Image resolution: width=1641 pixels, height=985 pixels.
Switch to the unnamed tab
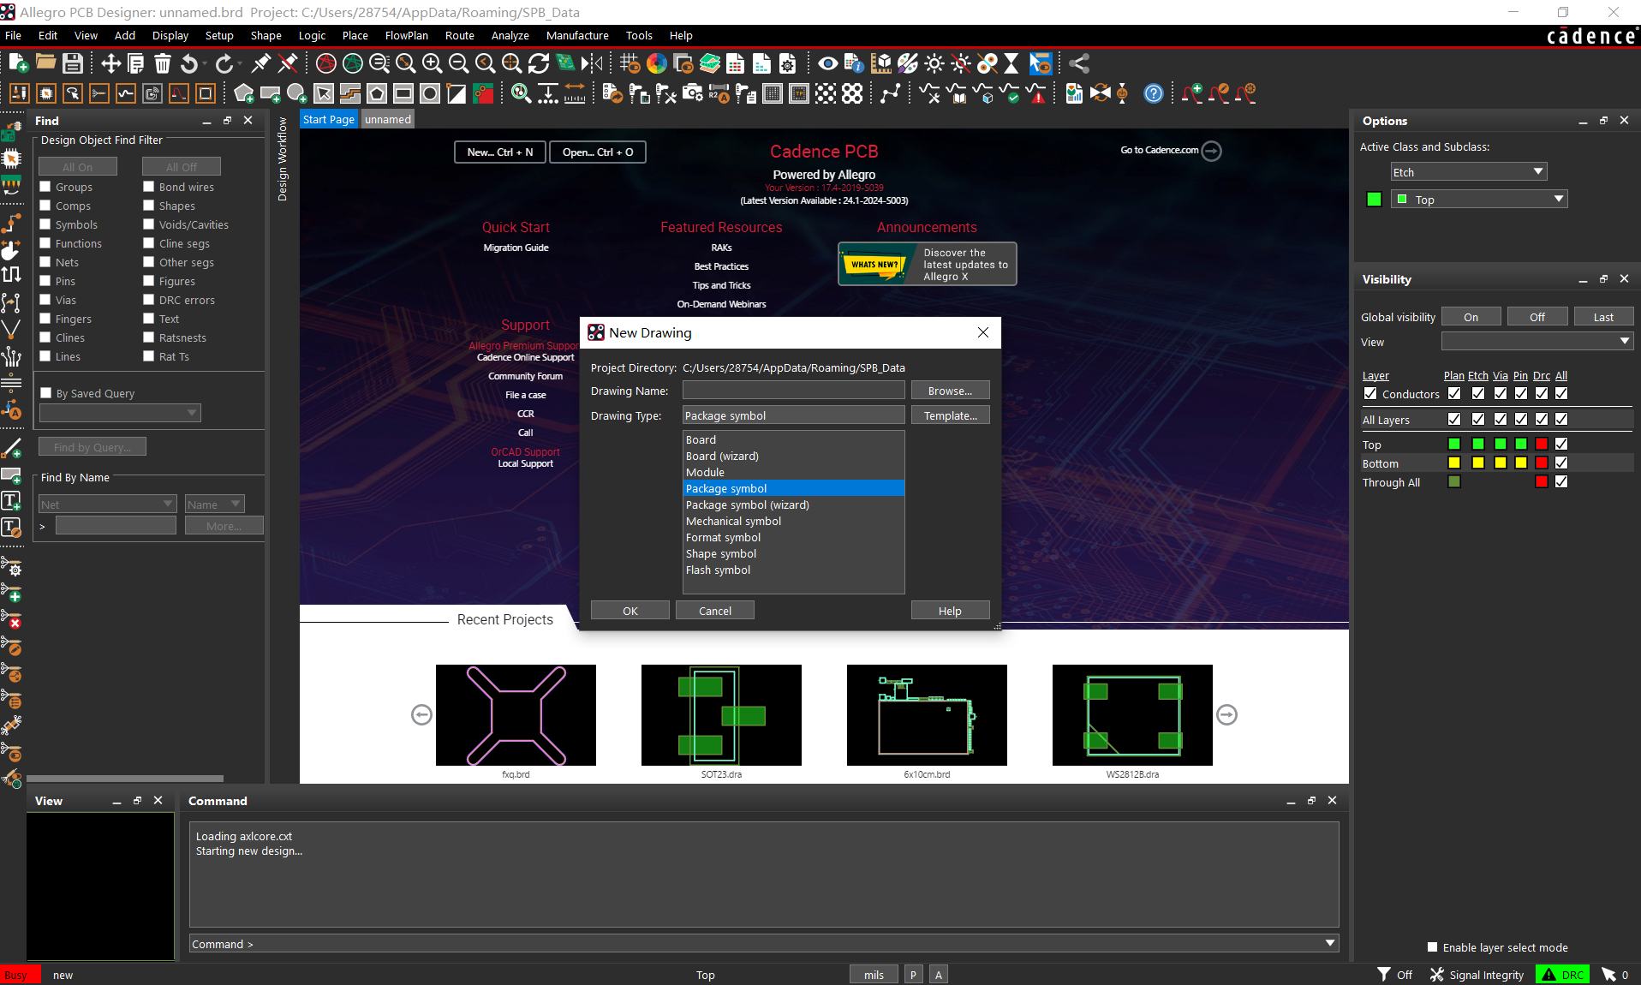[x=388, y=119]
